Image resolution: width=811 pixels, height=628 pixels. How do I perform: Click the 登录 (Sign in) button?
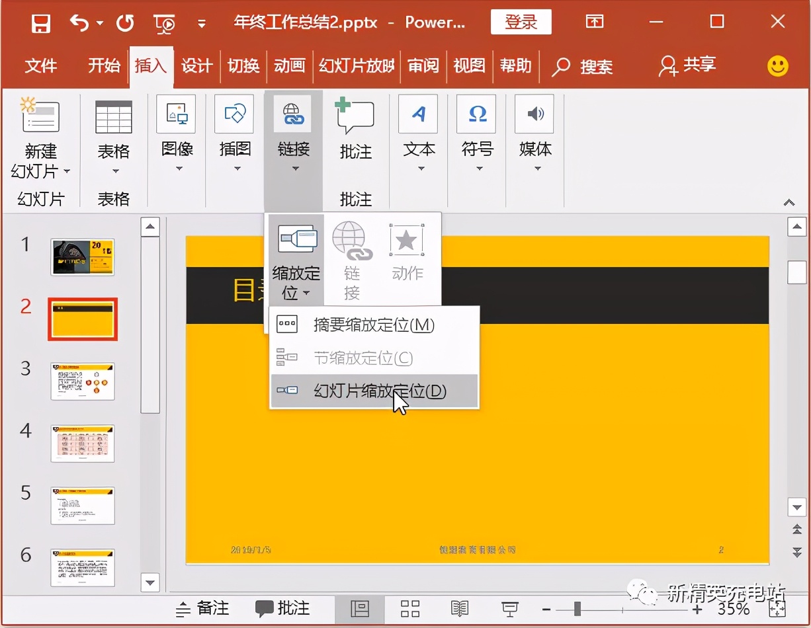point(520,22)
